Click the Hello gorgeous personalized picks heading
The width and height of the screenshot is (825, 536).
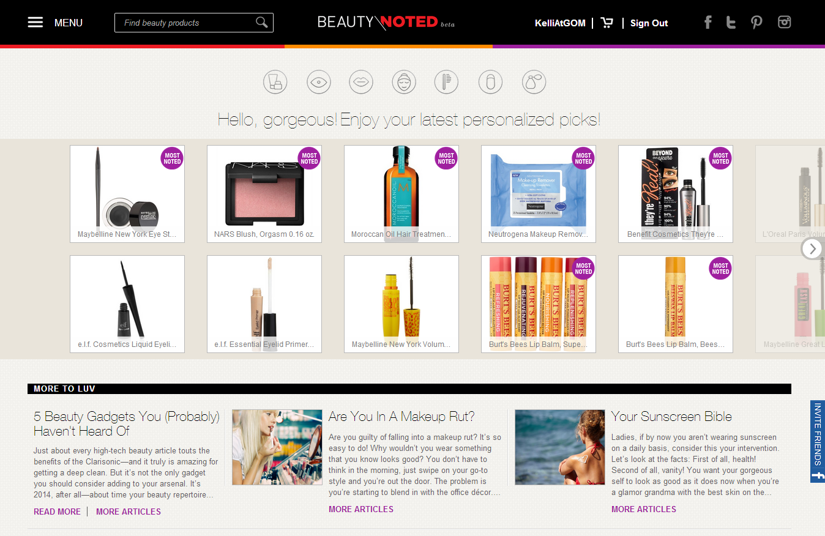409,119
